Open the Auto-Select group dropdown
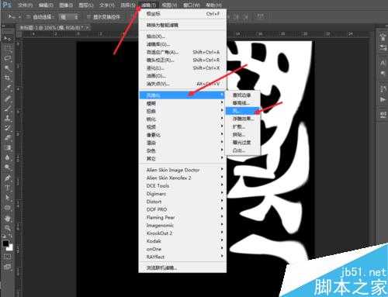Image resolution: width=388 pixels, height=297 pixels. point(68,17)
